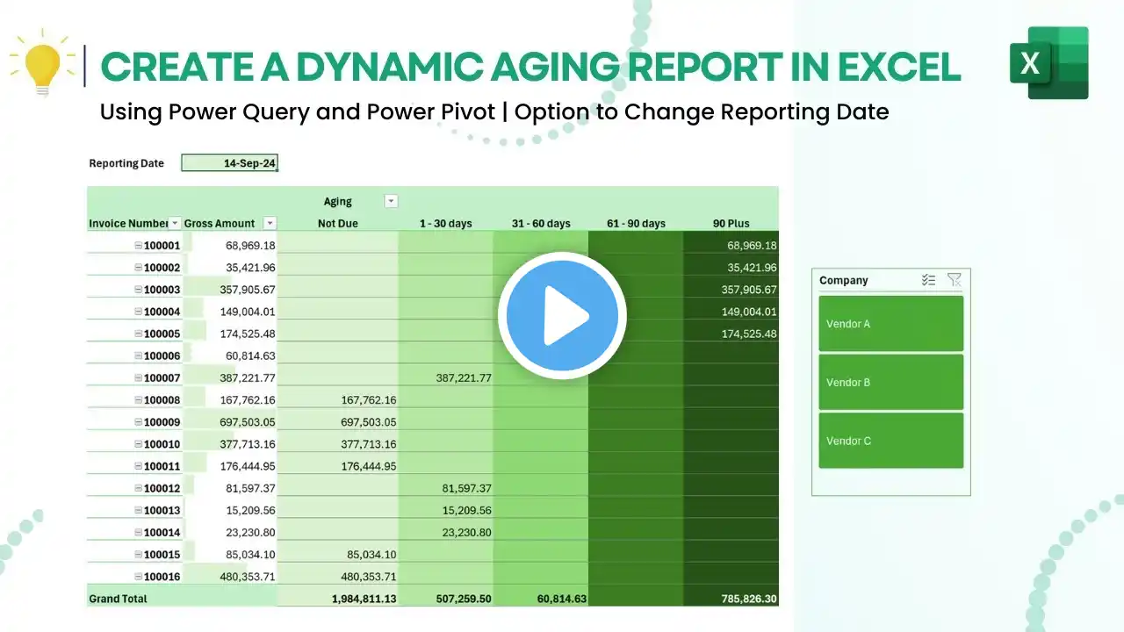Filter the slicer by Vendor A

890,324
